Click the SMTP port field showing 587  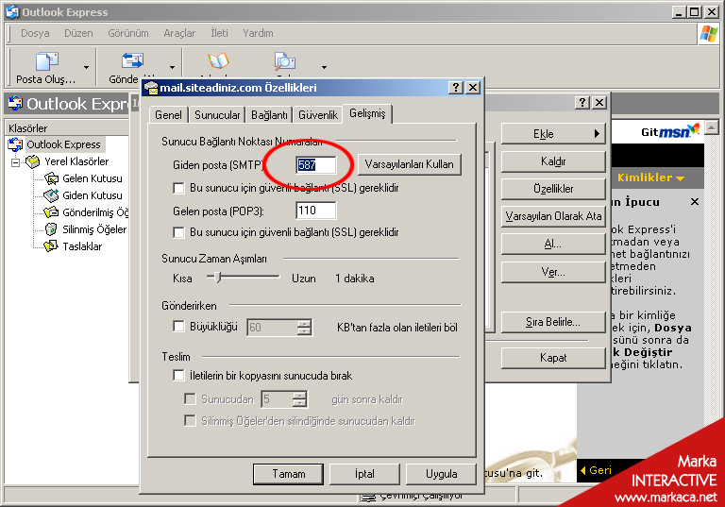coord(316,165)
